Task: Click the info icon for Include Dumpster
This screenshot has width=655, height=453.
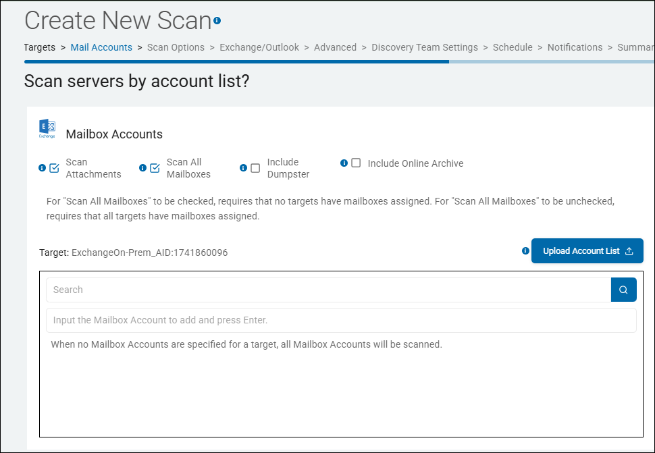Action: pos(244,168)
